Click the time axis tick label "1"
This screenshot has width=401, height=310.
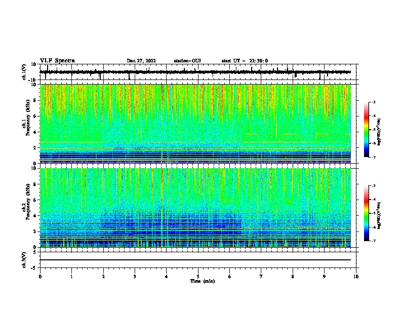point(71,277)
